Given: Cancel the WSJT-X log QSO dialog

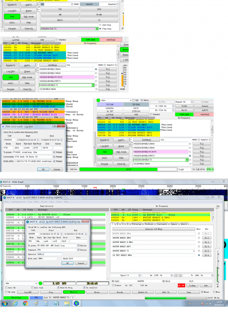Looking at the screenshot, I should 81,263.
